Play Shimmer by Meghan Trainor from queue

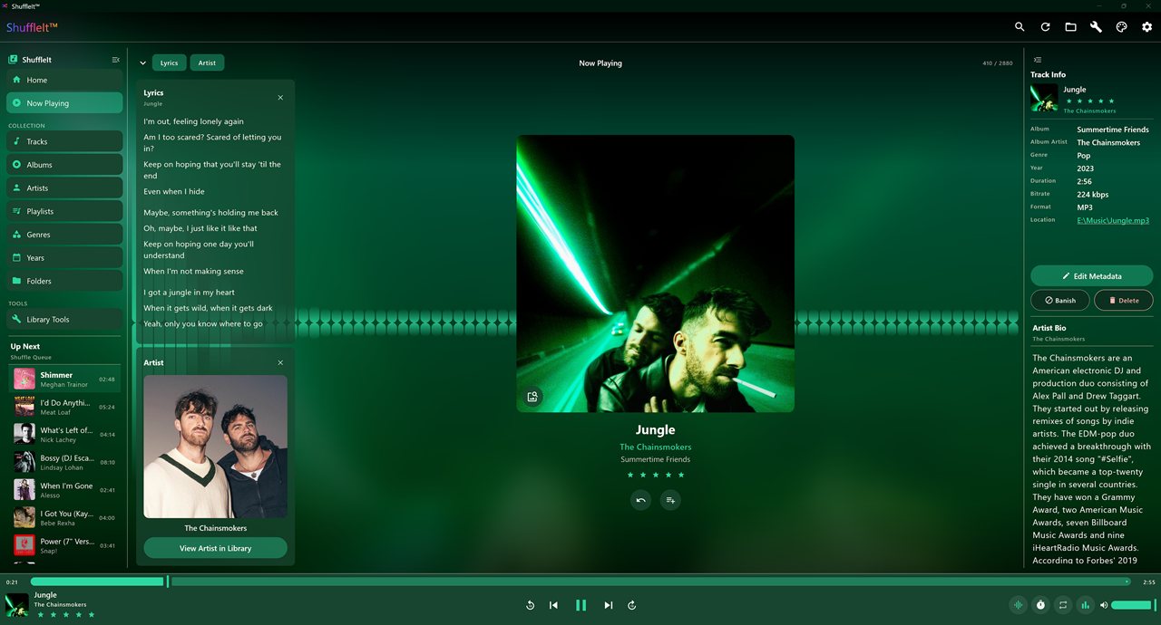64,380
